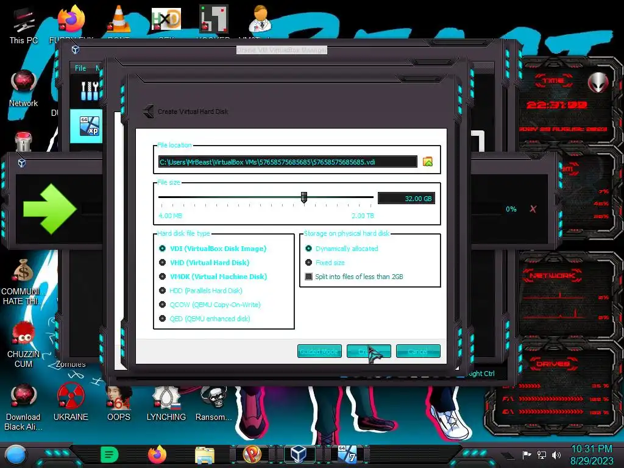624x468 pixels.
Task: Select VMDK (Virtual Machine Disk) option
Action: (x=213, y=277)
